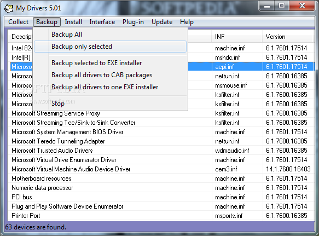Select the PCI bus row
This screenshot has width=319, height=236.
161,197
